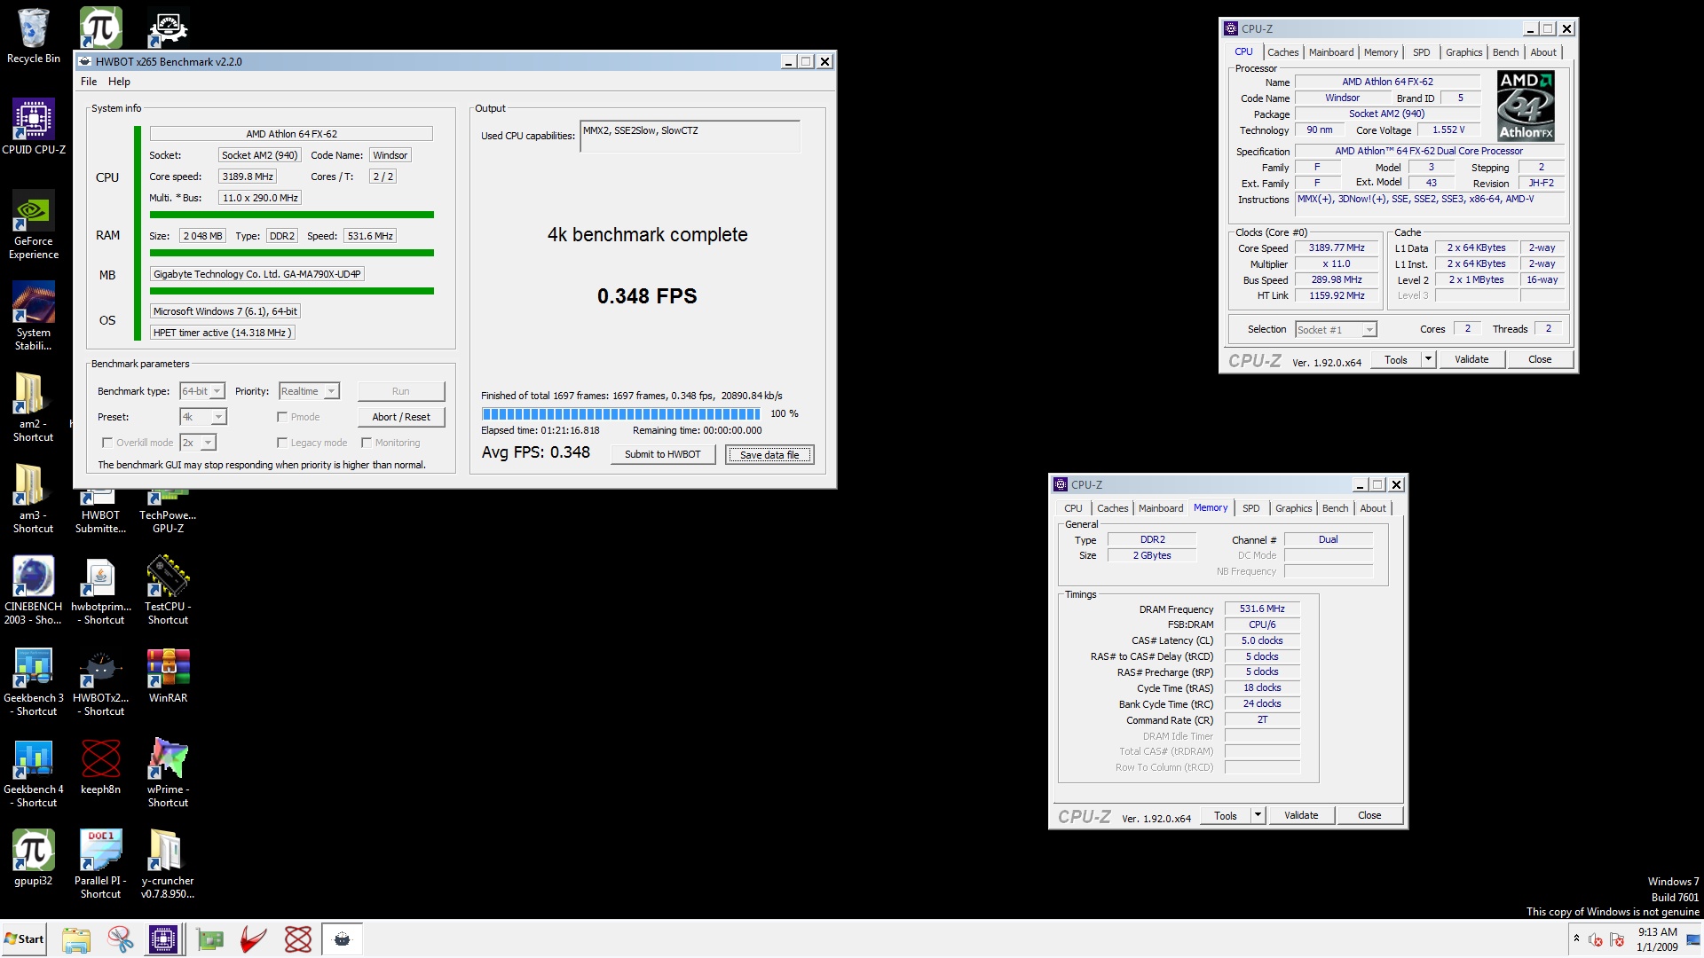Viewport: 1704px width, 958px height.
Task: Open TechPowerUp GPU-Z desktop icon
Action: pos(168,512)
